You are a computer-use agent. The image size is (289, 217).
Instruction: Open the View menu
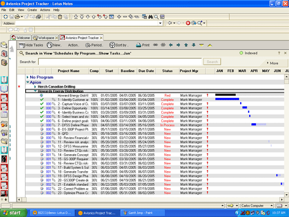[21, 10]
